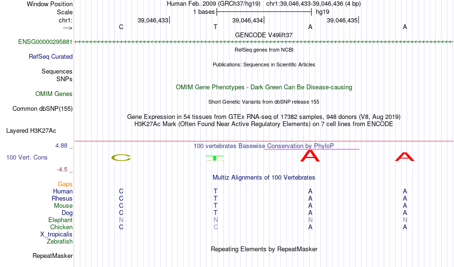Select the Sequences track label
454x267 pixels.
point(57,72)
